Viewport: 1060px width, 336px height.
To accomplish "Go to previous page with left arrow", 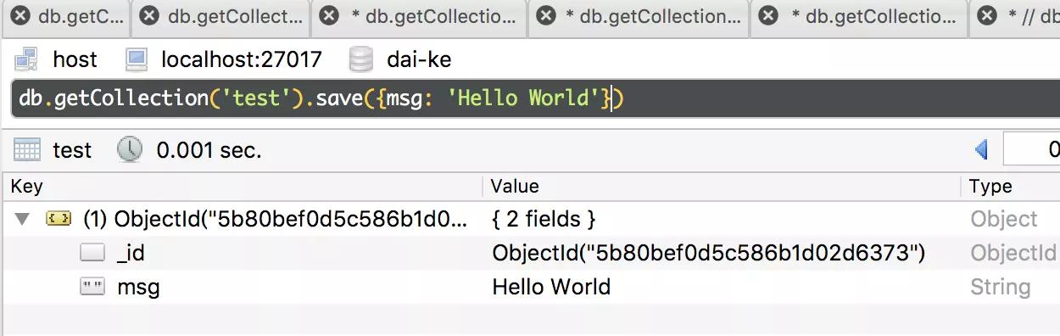I will 982,150.
